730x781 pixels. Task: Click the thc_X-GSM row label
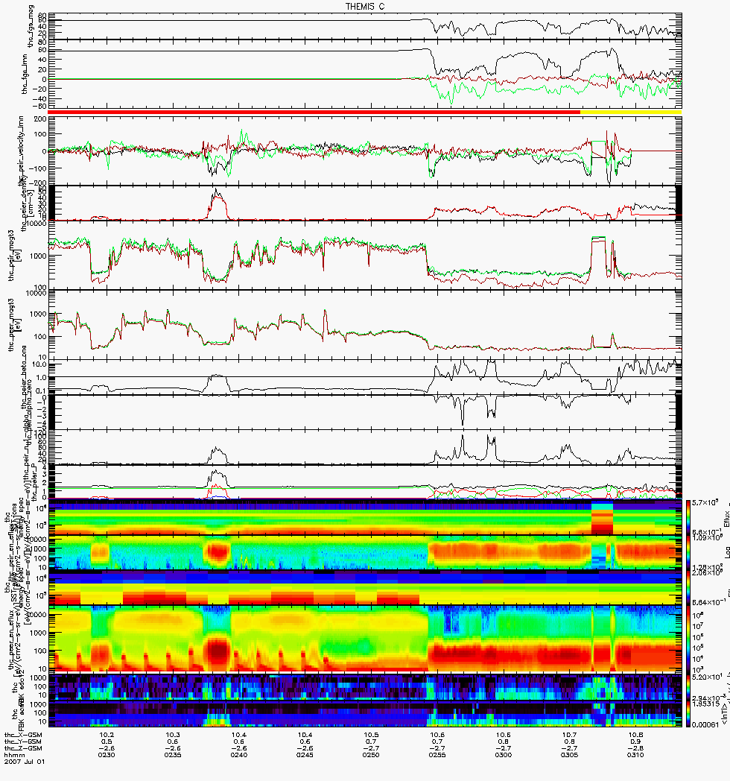pos(23,735)
